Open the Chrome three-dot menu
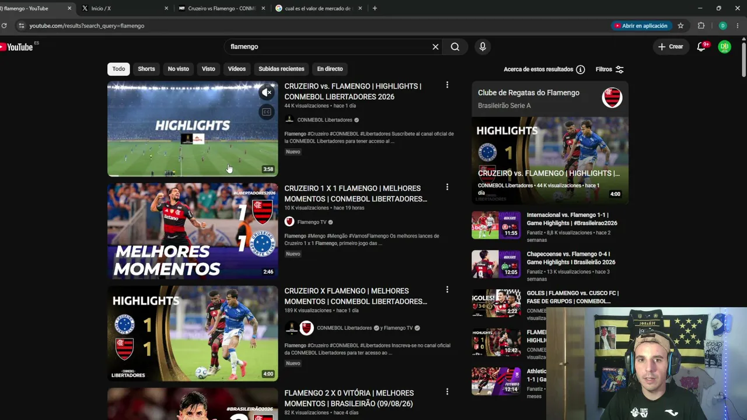 pos(738,26)
